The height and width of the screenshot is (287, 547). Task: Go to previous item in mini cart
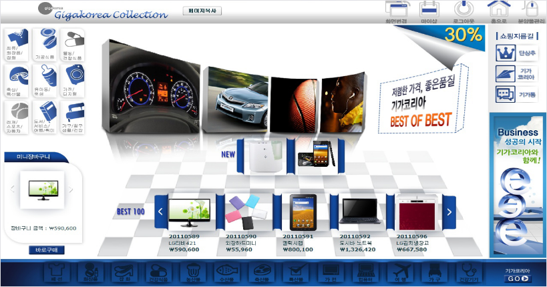pyautogui.click(x=13, y=189)
